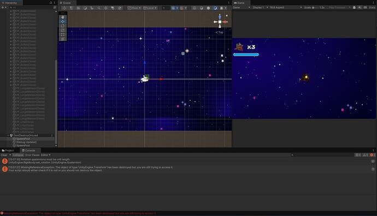377x216 pixels.
Task: Toggle Error Pause in the Console
Action: tap(32, 155)
